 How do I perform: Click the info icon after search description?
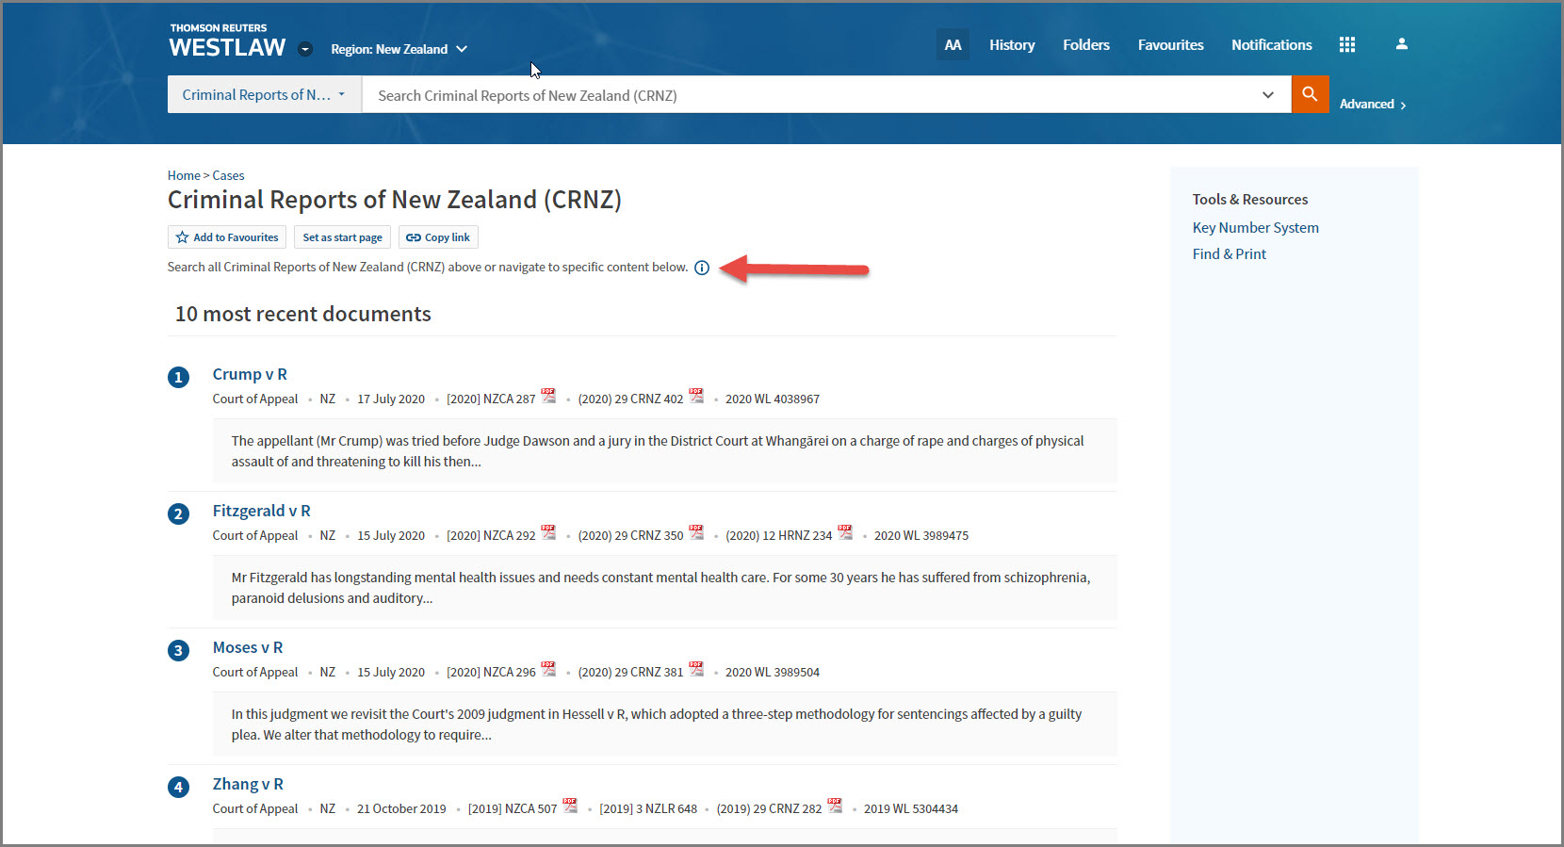[702, 268]
